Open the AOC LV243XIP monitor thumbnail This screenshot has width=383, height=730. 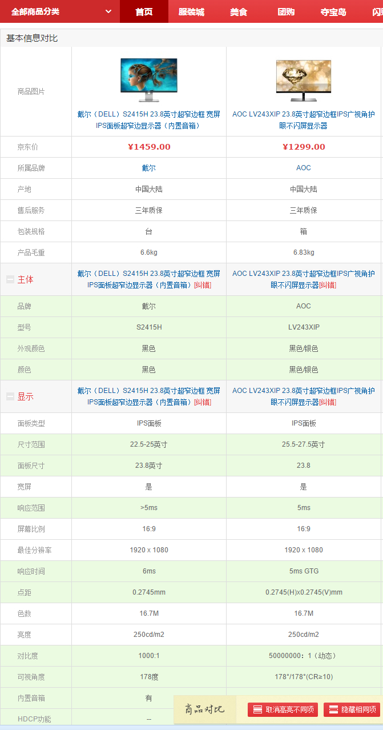(303, 80)
